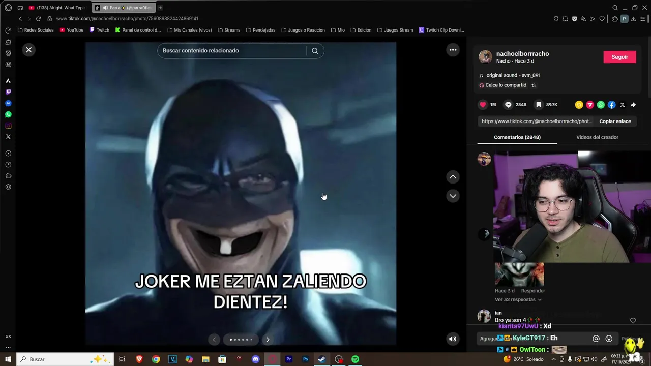
Task: Select the TikTok Parra browser tab
Action: click(x=124, y=8)
